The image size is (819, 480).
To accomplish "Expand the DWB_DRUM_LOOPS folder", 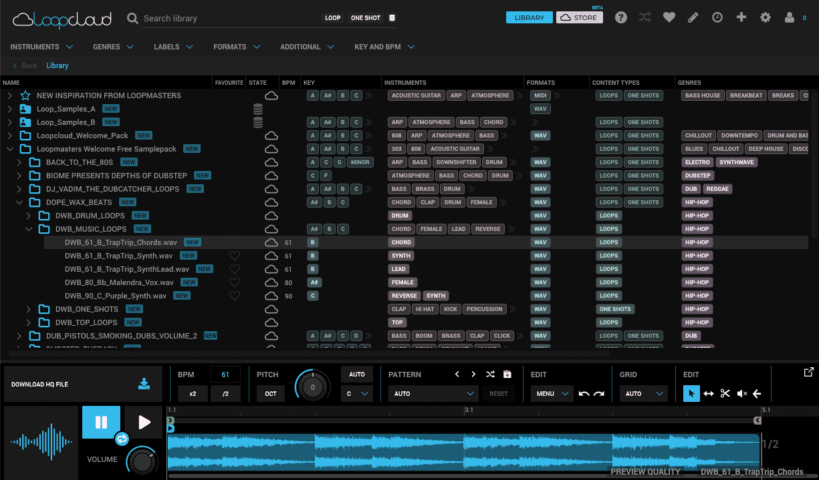I will point(29,216).
